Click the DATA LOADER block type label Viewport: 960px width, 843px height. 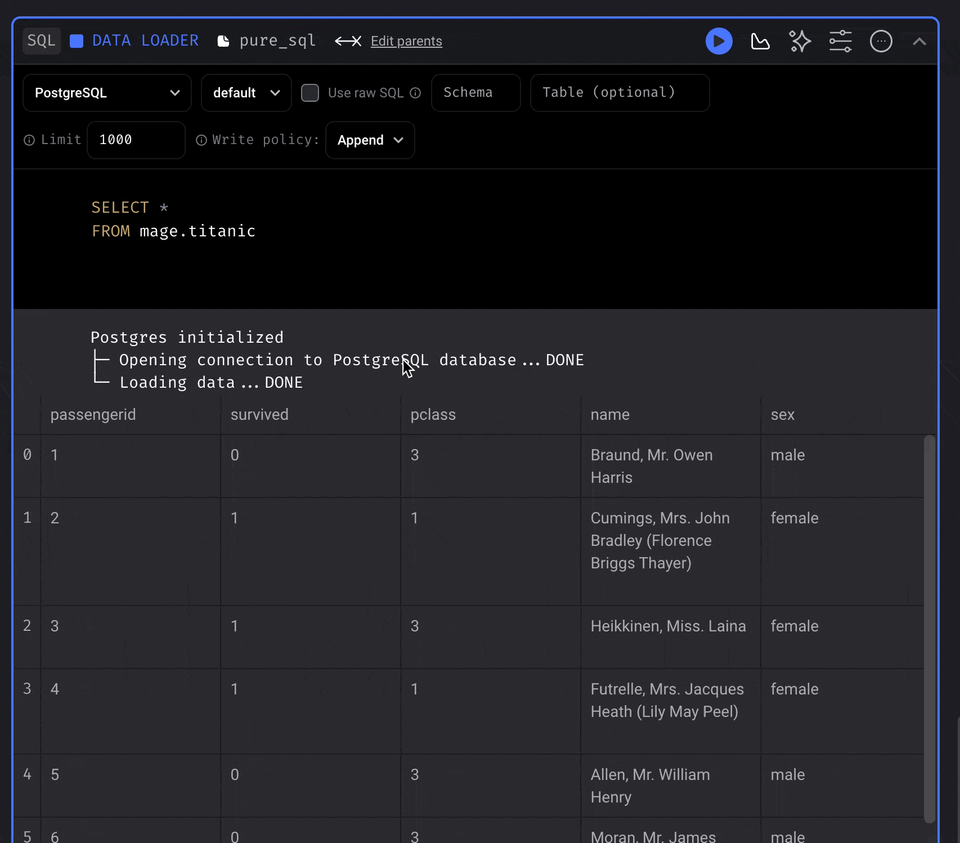pos(145,41)
